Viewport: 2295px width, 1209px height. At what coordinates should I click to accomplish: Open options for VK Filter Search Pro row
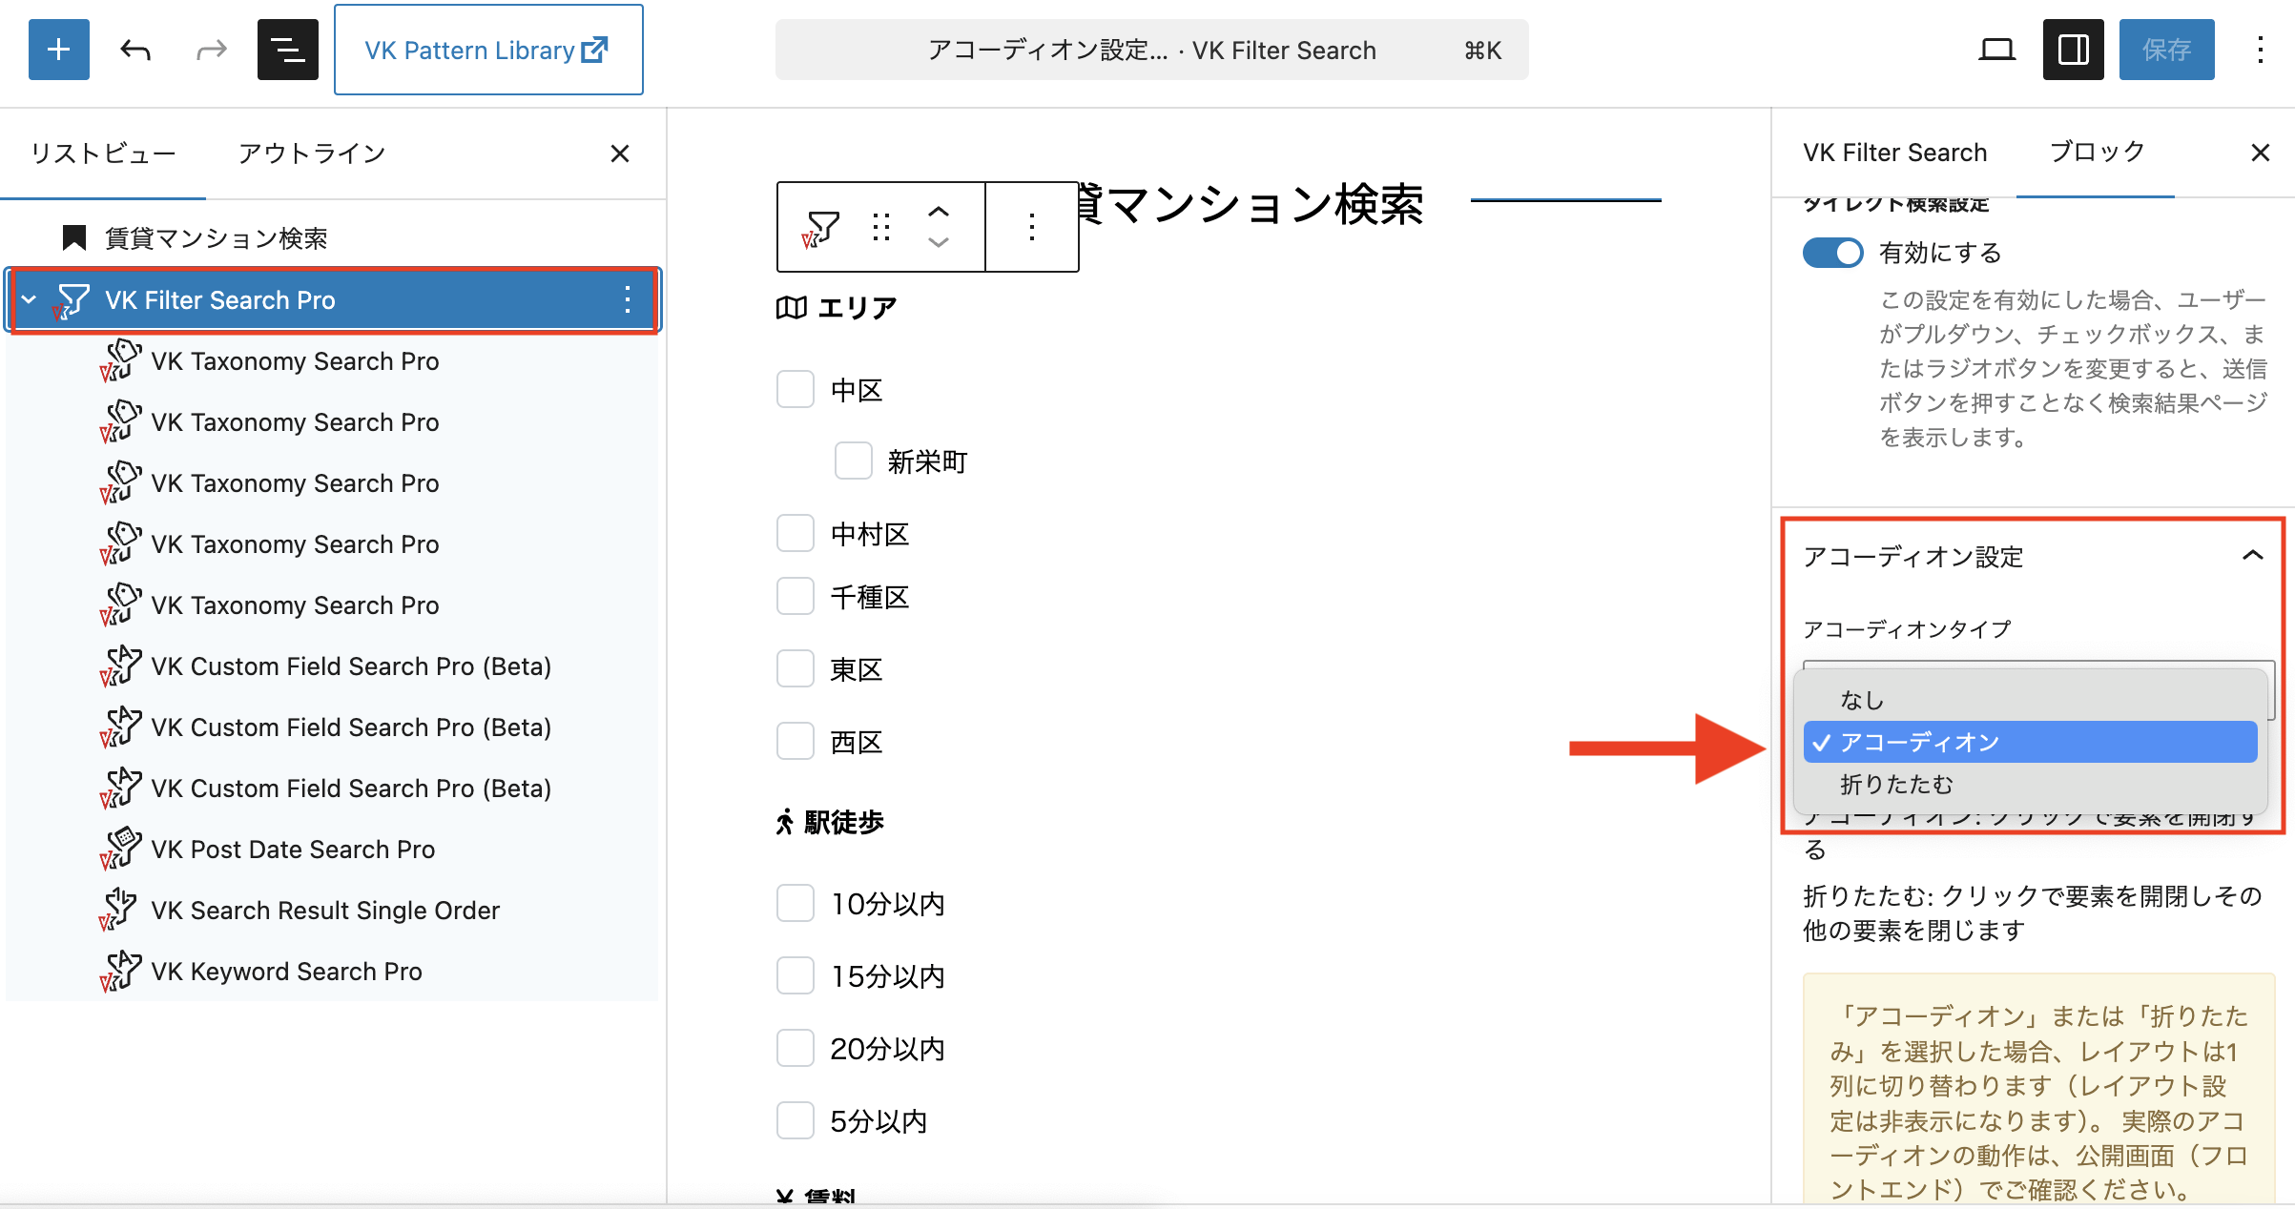click(x=627, y=300)
